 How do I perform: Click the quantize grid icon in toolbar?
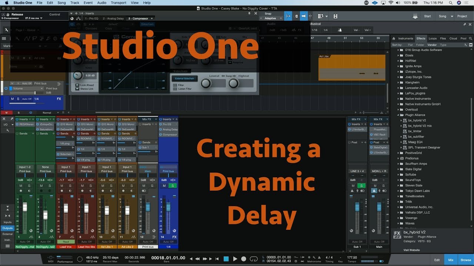point(321,16)
